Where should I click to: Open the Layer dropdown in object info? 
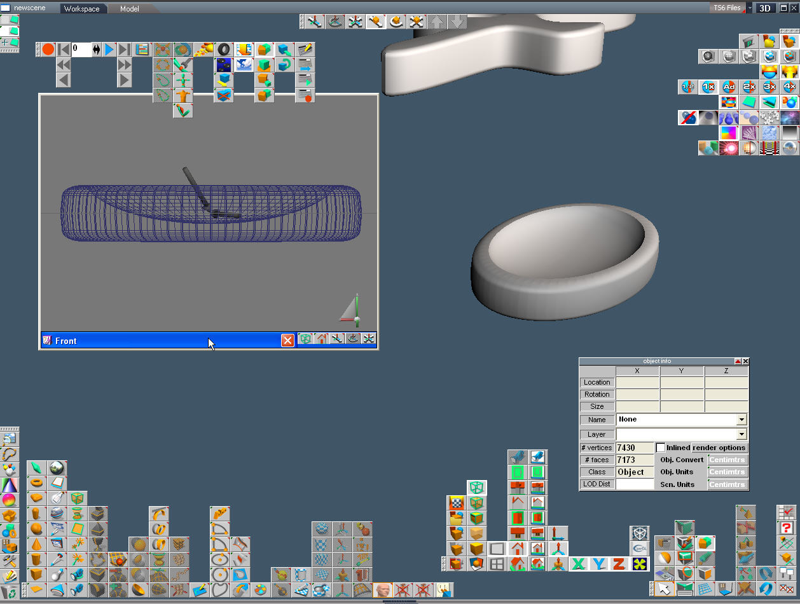tap(741, 434)
